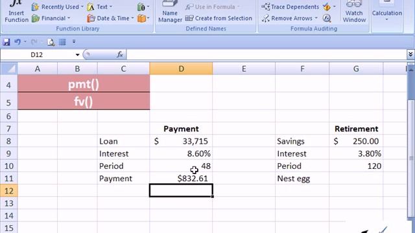This screenshot has width=415, height=233.
Task: Open the Remove Arrows dropdown arrow
Action: pos(316,18)
